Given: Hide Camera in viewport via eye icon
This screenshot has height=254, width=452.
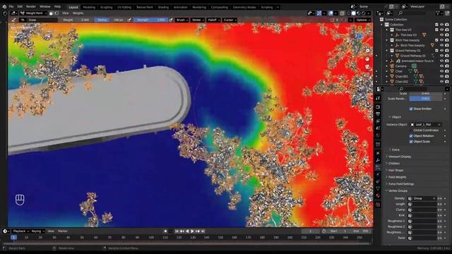Looking at the screenshot, I should click(x=441, y=66).
